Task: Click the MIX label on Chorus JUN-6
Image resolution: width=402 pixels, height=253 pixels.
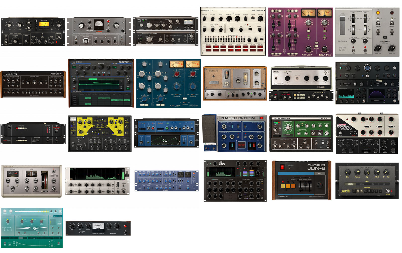Action: point(320,173)
